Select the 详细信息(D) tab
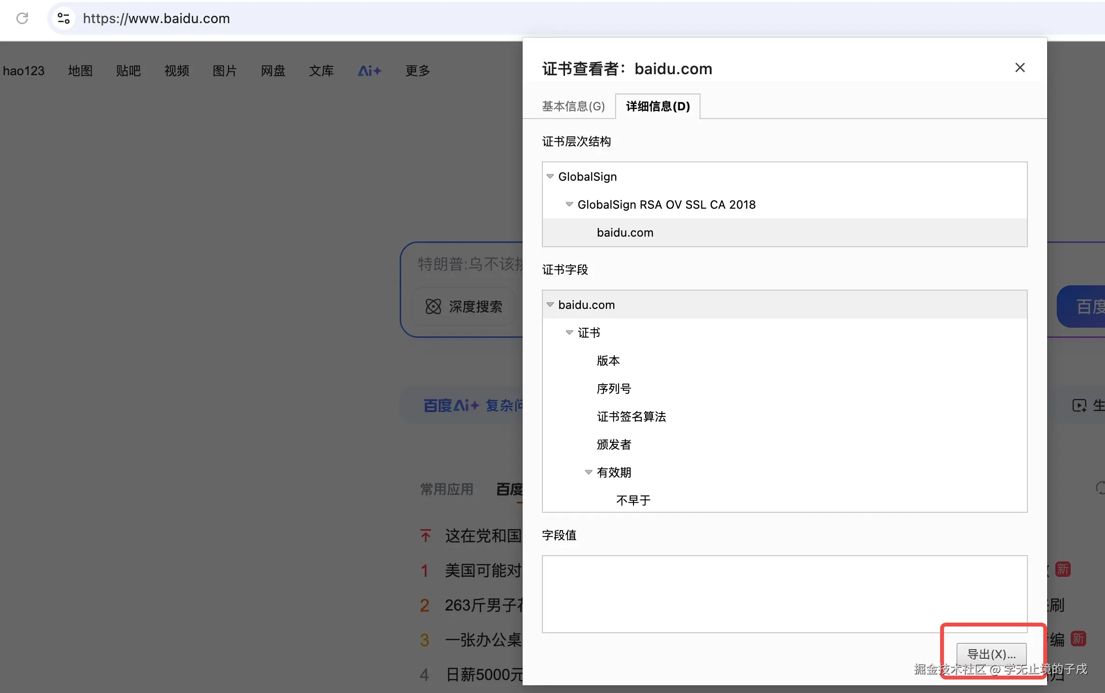Image resolution: width=1105 pixels, height=693 pixels. (658, 106)
